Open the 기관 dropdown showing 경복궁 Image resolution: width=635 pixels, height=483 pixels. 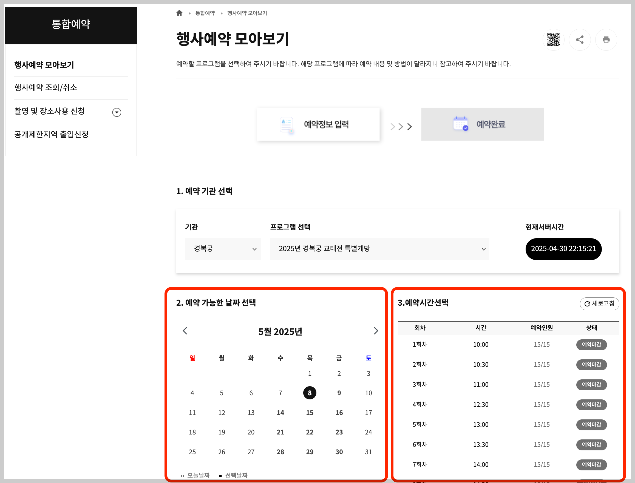pos(223,249)
